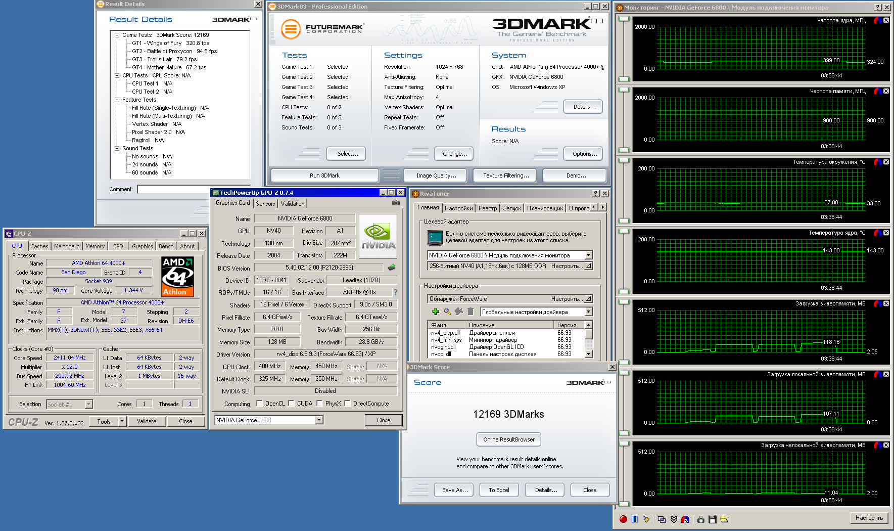Click the save floppy disk icon in monitoring toolbar

[x=713, y=519]
